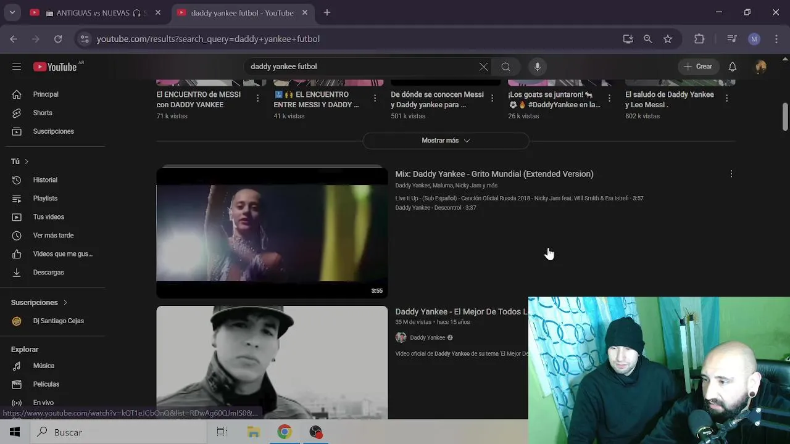Screen dimensions: 790x444
Task: Open Chrome extensions puzzle icon
Action: coord(699,39)
